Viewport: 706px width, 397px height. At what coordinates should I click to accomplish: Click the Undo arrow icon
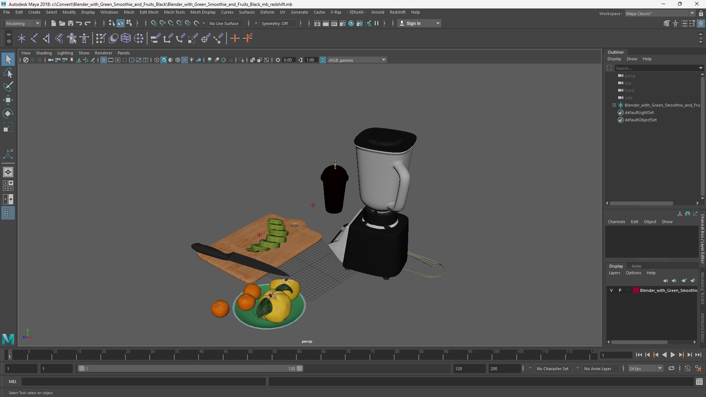[79, 23]
